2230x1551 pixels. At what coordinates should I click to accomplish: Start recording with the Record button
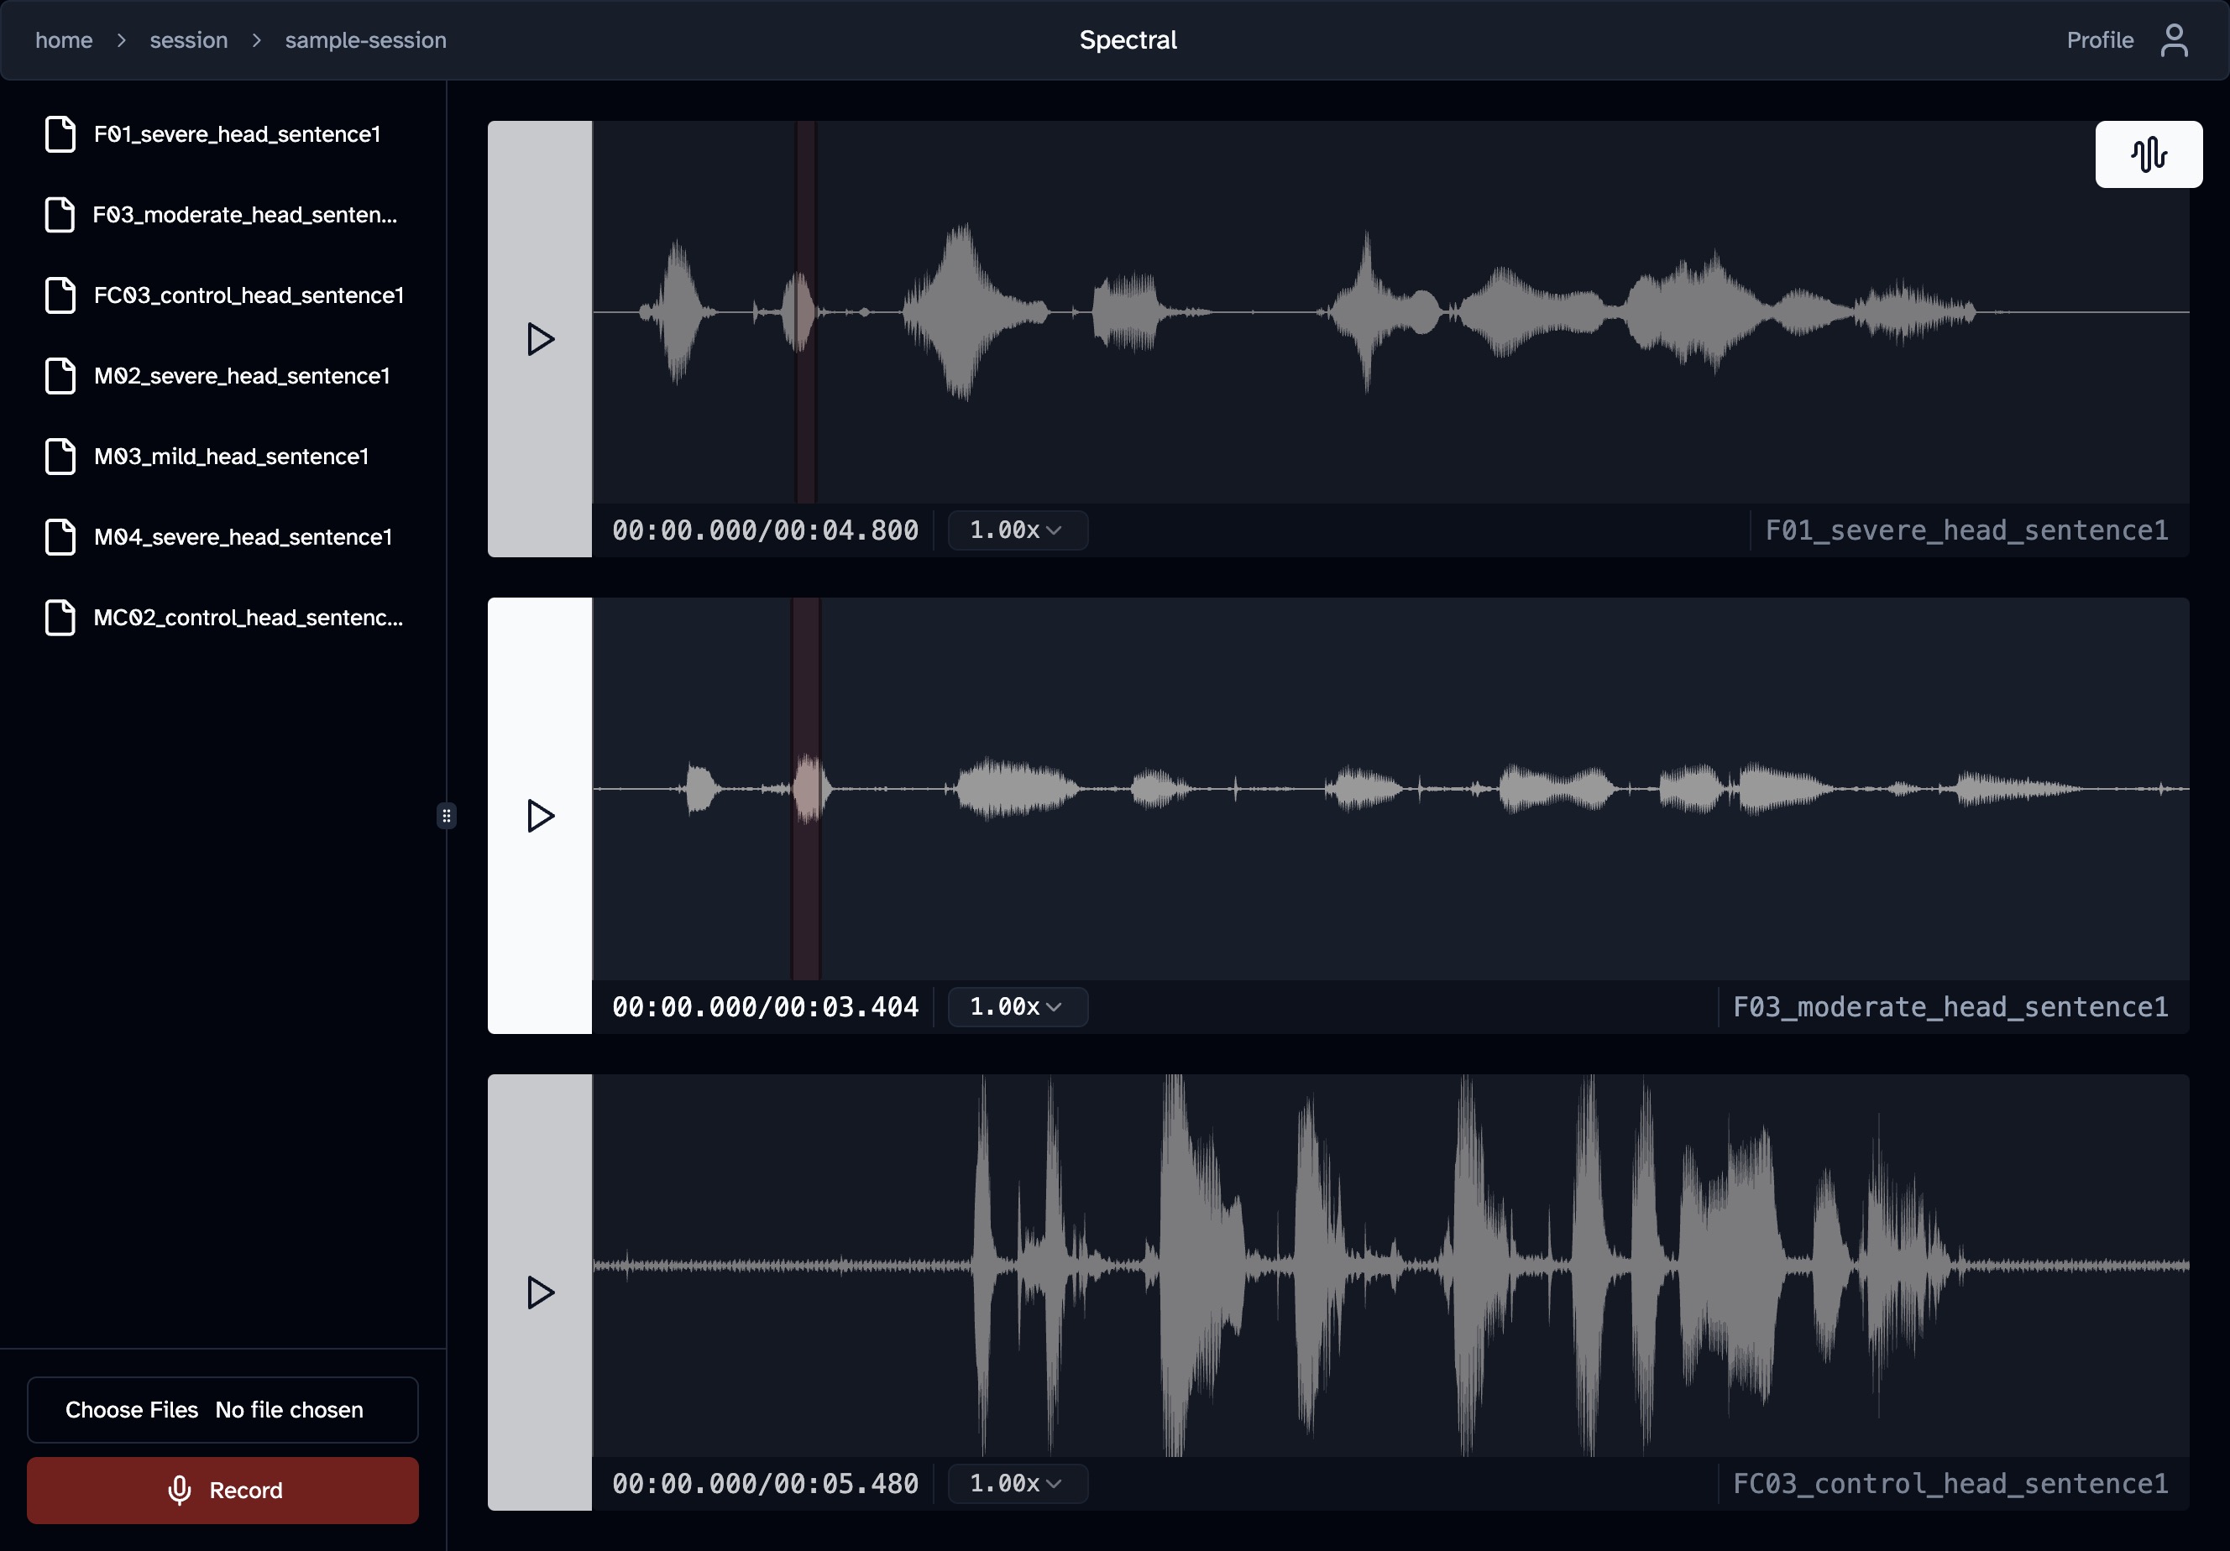click(x=222, y=1490)
